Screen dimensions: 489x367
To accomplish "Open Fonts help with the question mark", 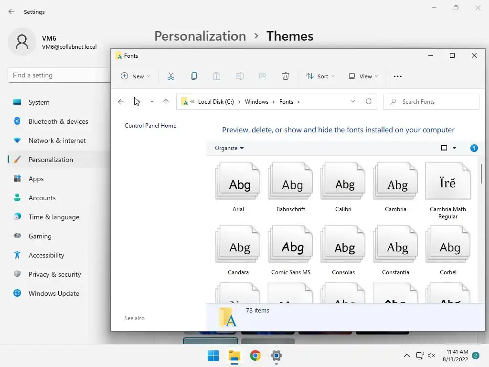I will point(474,148).
